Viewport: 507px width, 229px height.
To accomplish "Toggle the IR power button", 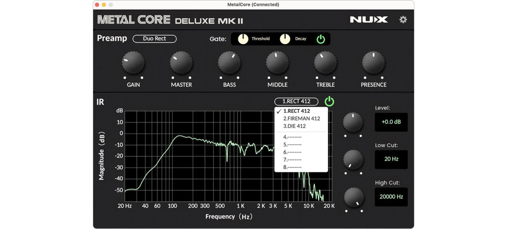I will (329, 101).
